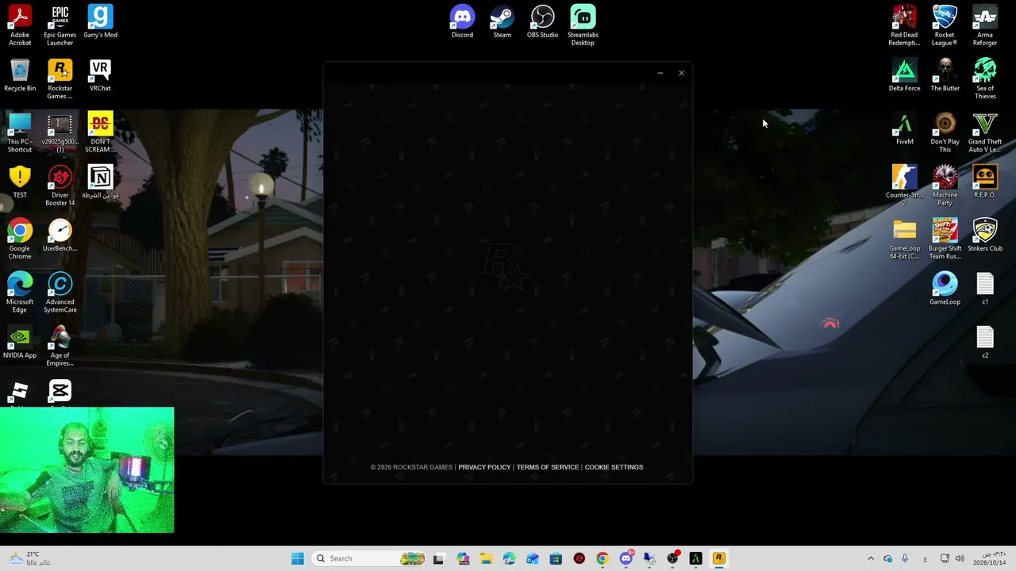Screen dimensions: 1016x571
Task: Select the Garry's Mod desktop icon
Action: (x=100, y=21)
